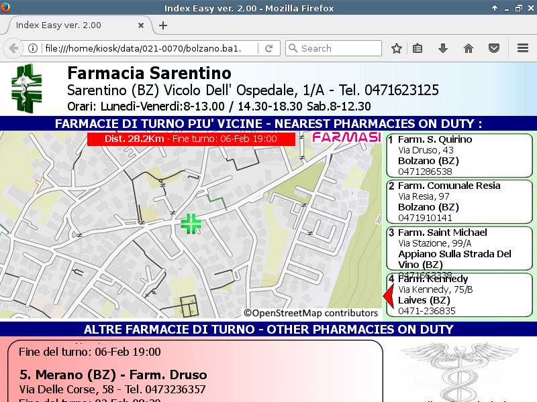The height and width of the screenshot is (402, 537).
Task: Click the green pharmacy cross map marker
Action: (191, 224)
